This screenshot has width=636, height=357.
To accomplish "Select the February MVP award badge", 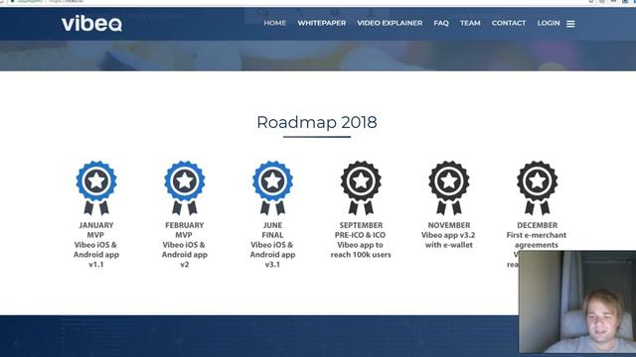I will tap(185, 187).
